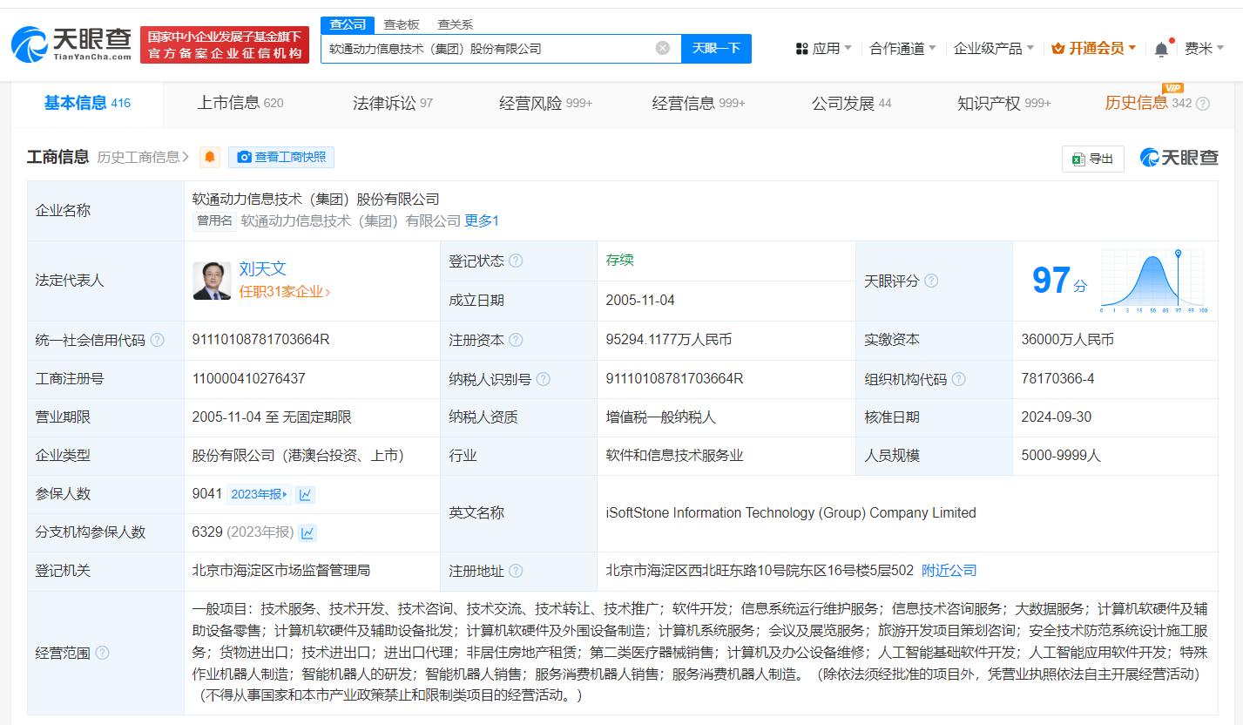1243x725 pixels.
Task: Click help icon beside 经营范围
Action: click(x=103, y=653)
